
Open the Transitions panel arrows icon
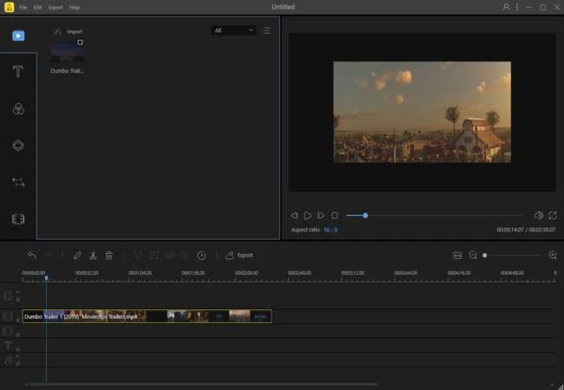click(18, 182)
